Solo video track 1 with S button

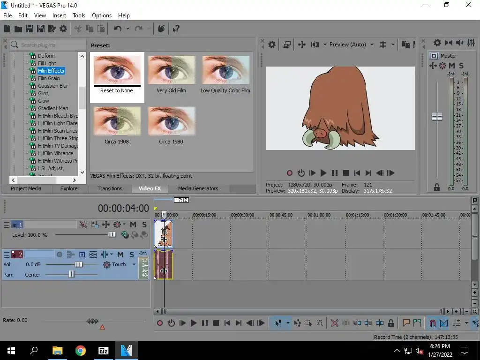(144, 225)
